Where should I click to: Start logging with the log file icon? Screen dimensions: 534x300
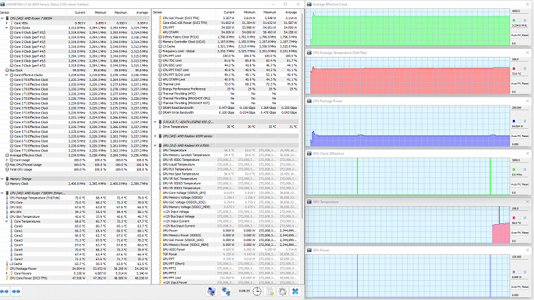[x=268, y=292]
